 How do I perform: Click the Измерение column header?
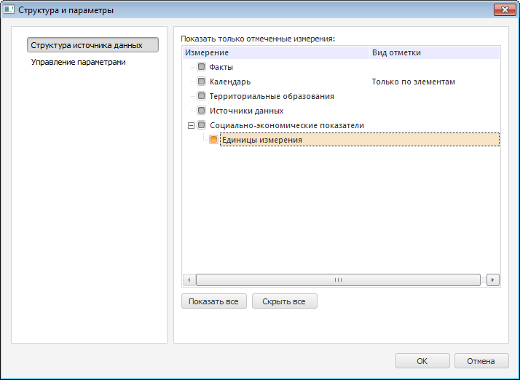pyautogui.click(x=207, y=52)
